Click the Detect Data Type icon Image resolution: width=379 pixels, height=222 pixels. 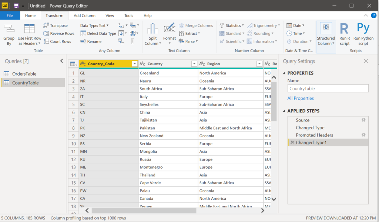pos(83,33)
